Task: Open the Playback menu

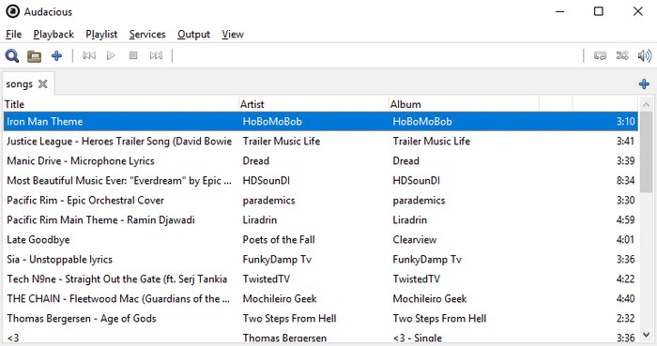Action: (53, 35)
